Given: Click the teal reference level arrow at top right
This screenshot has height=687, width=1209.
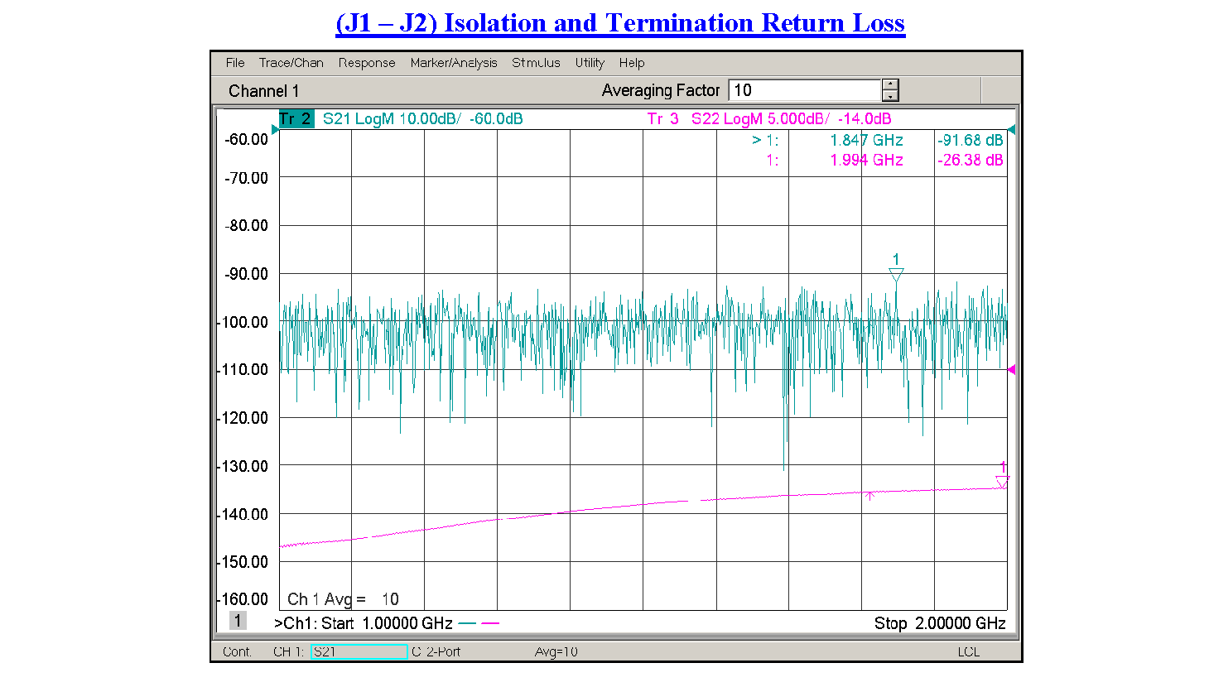Looking at the screenshot, I should point(1011,130).
